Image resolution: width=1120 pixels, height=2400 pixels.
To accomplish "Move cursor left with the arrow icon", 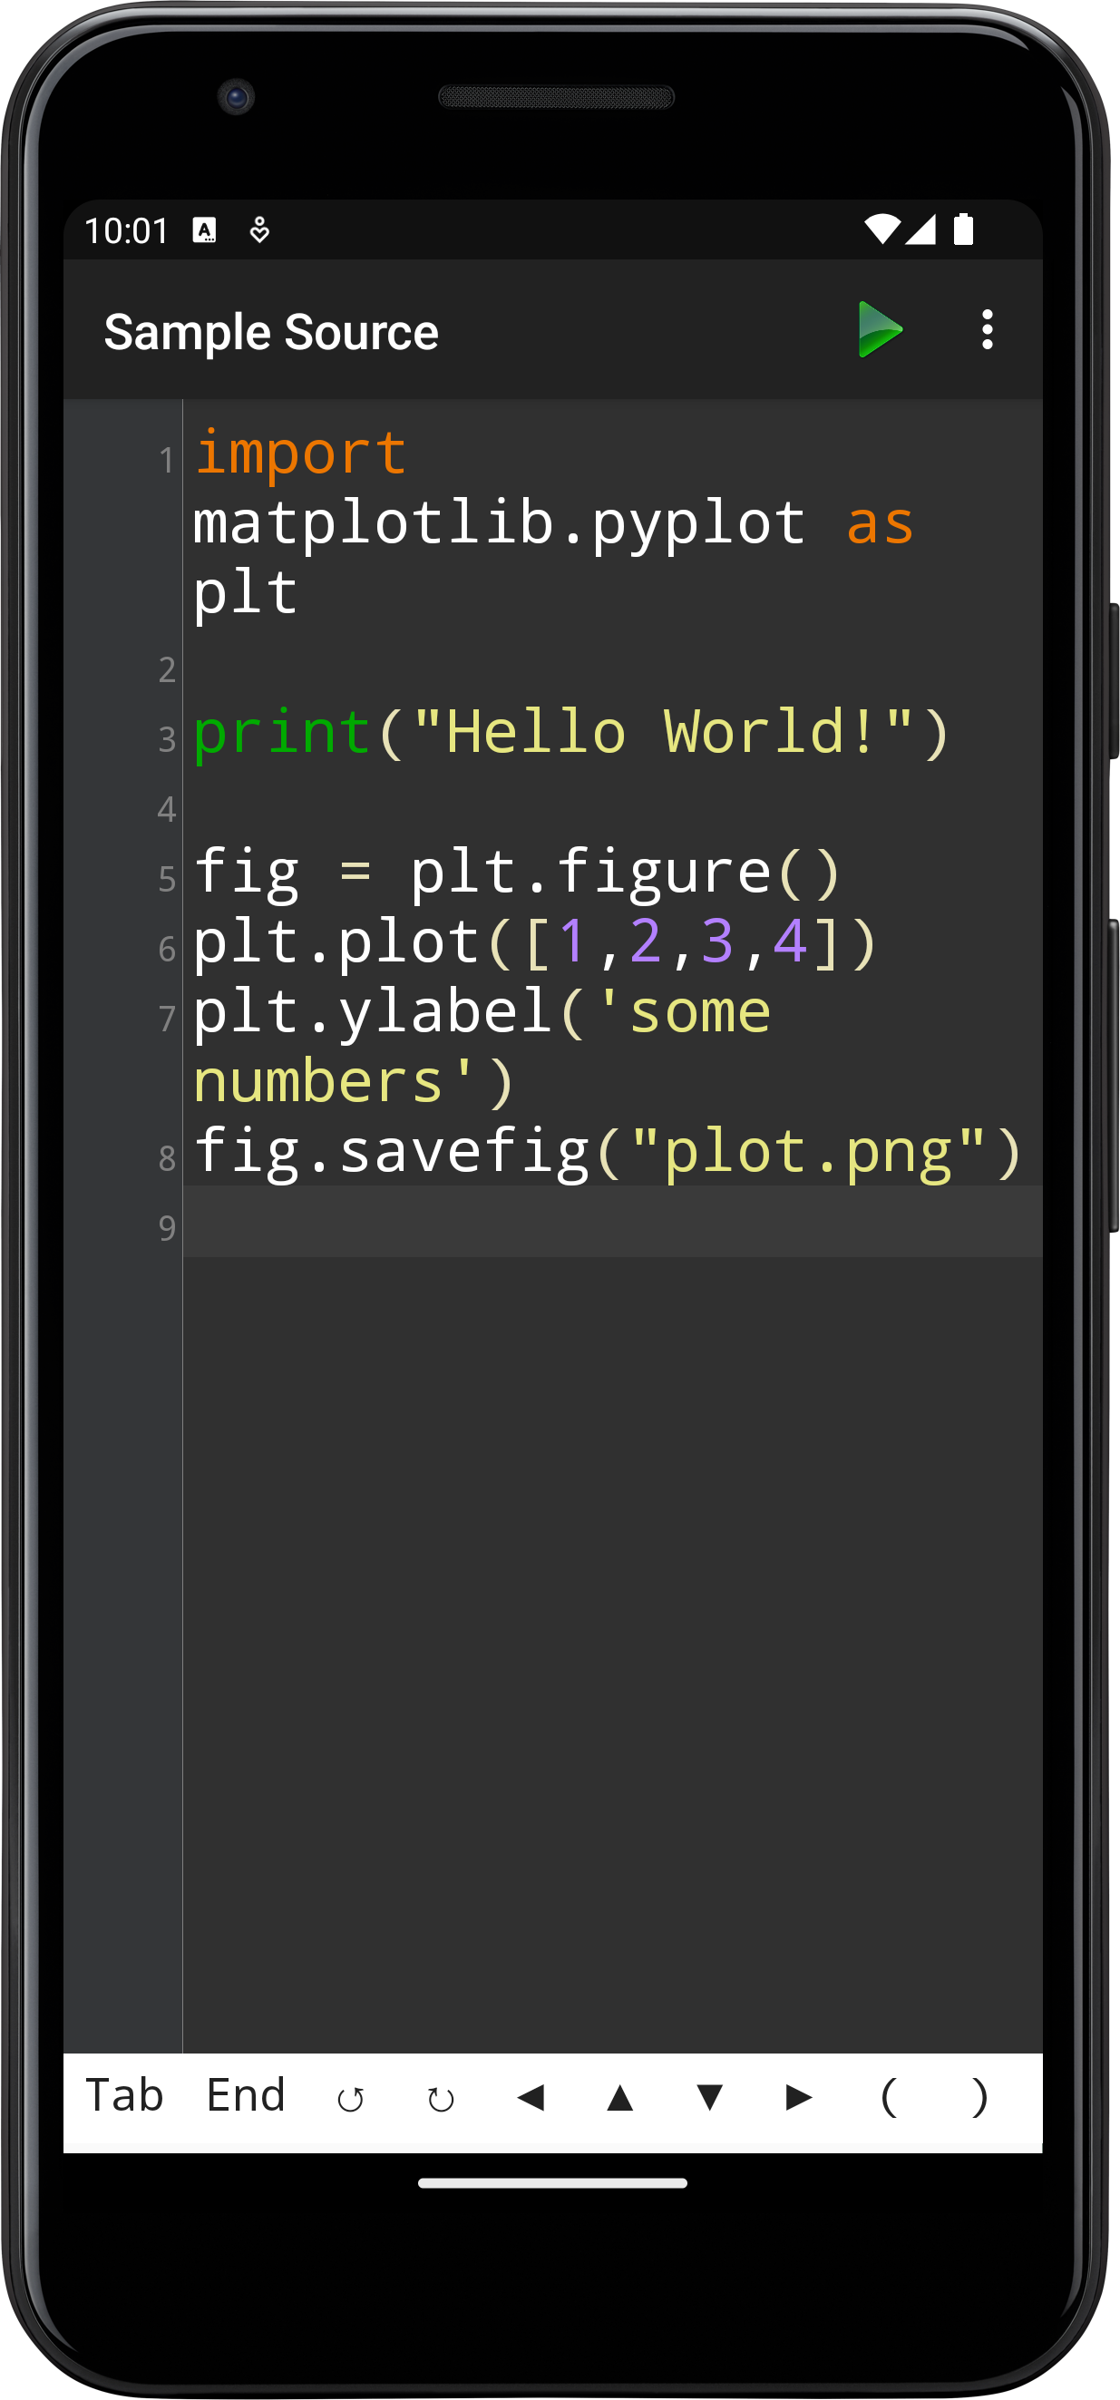I will point(532,2096).
